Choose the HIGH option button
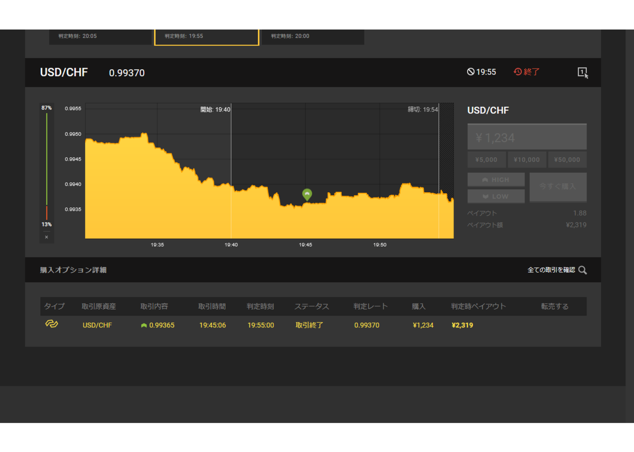The width and height of the screenshot is (634, 452). pyautogui.click(x=496, y=180)
